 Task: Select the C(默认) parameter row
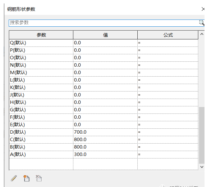pos(103,140)
